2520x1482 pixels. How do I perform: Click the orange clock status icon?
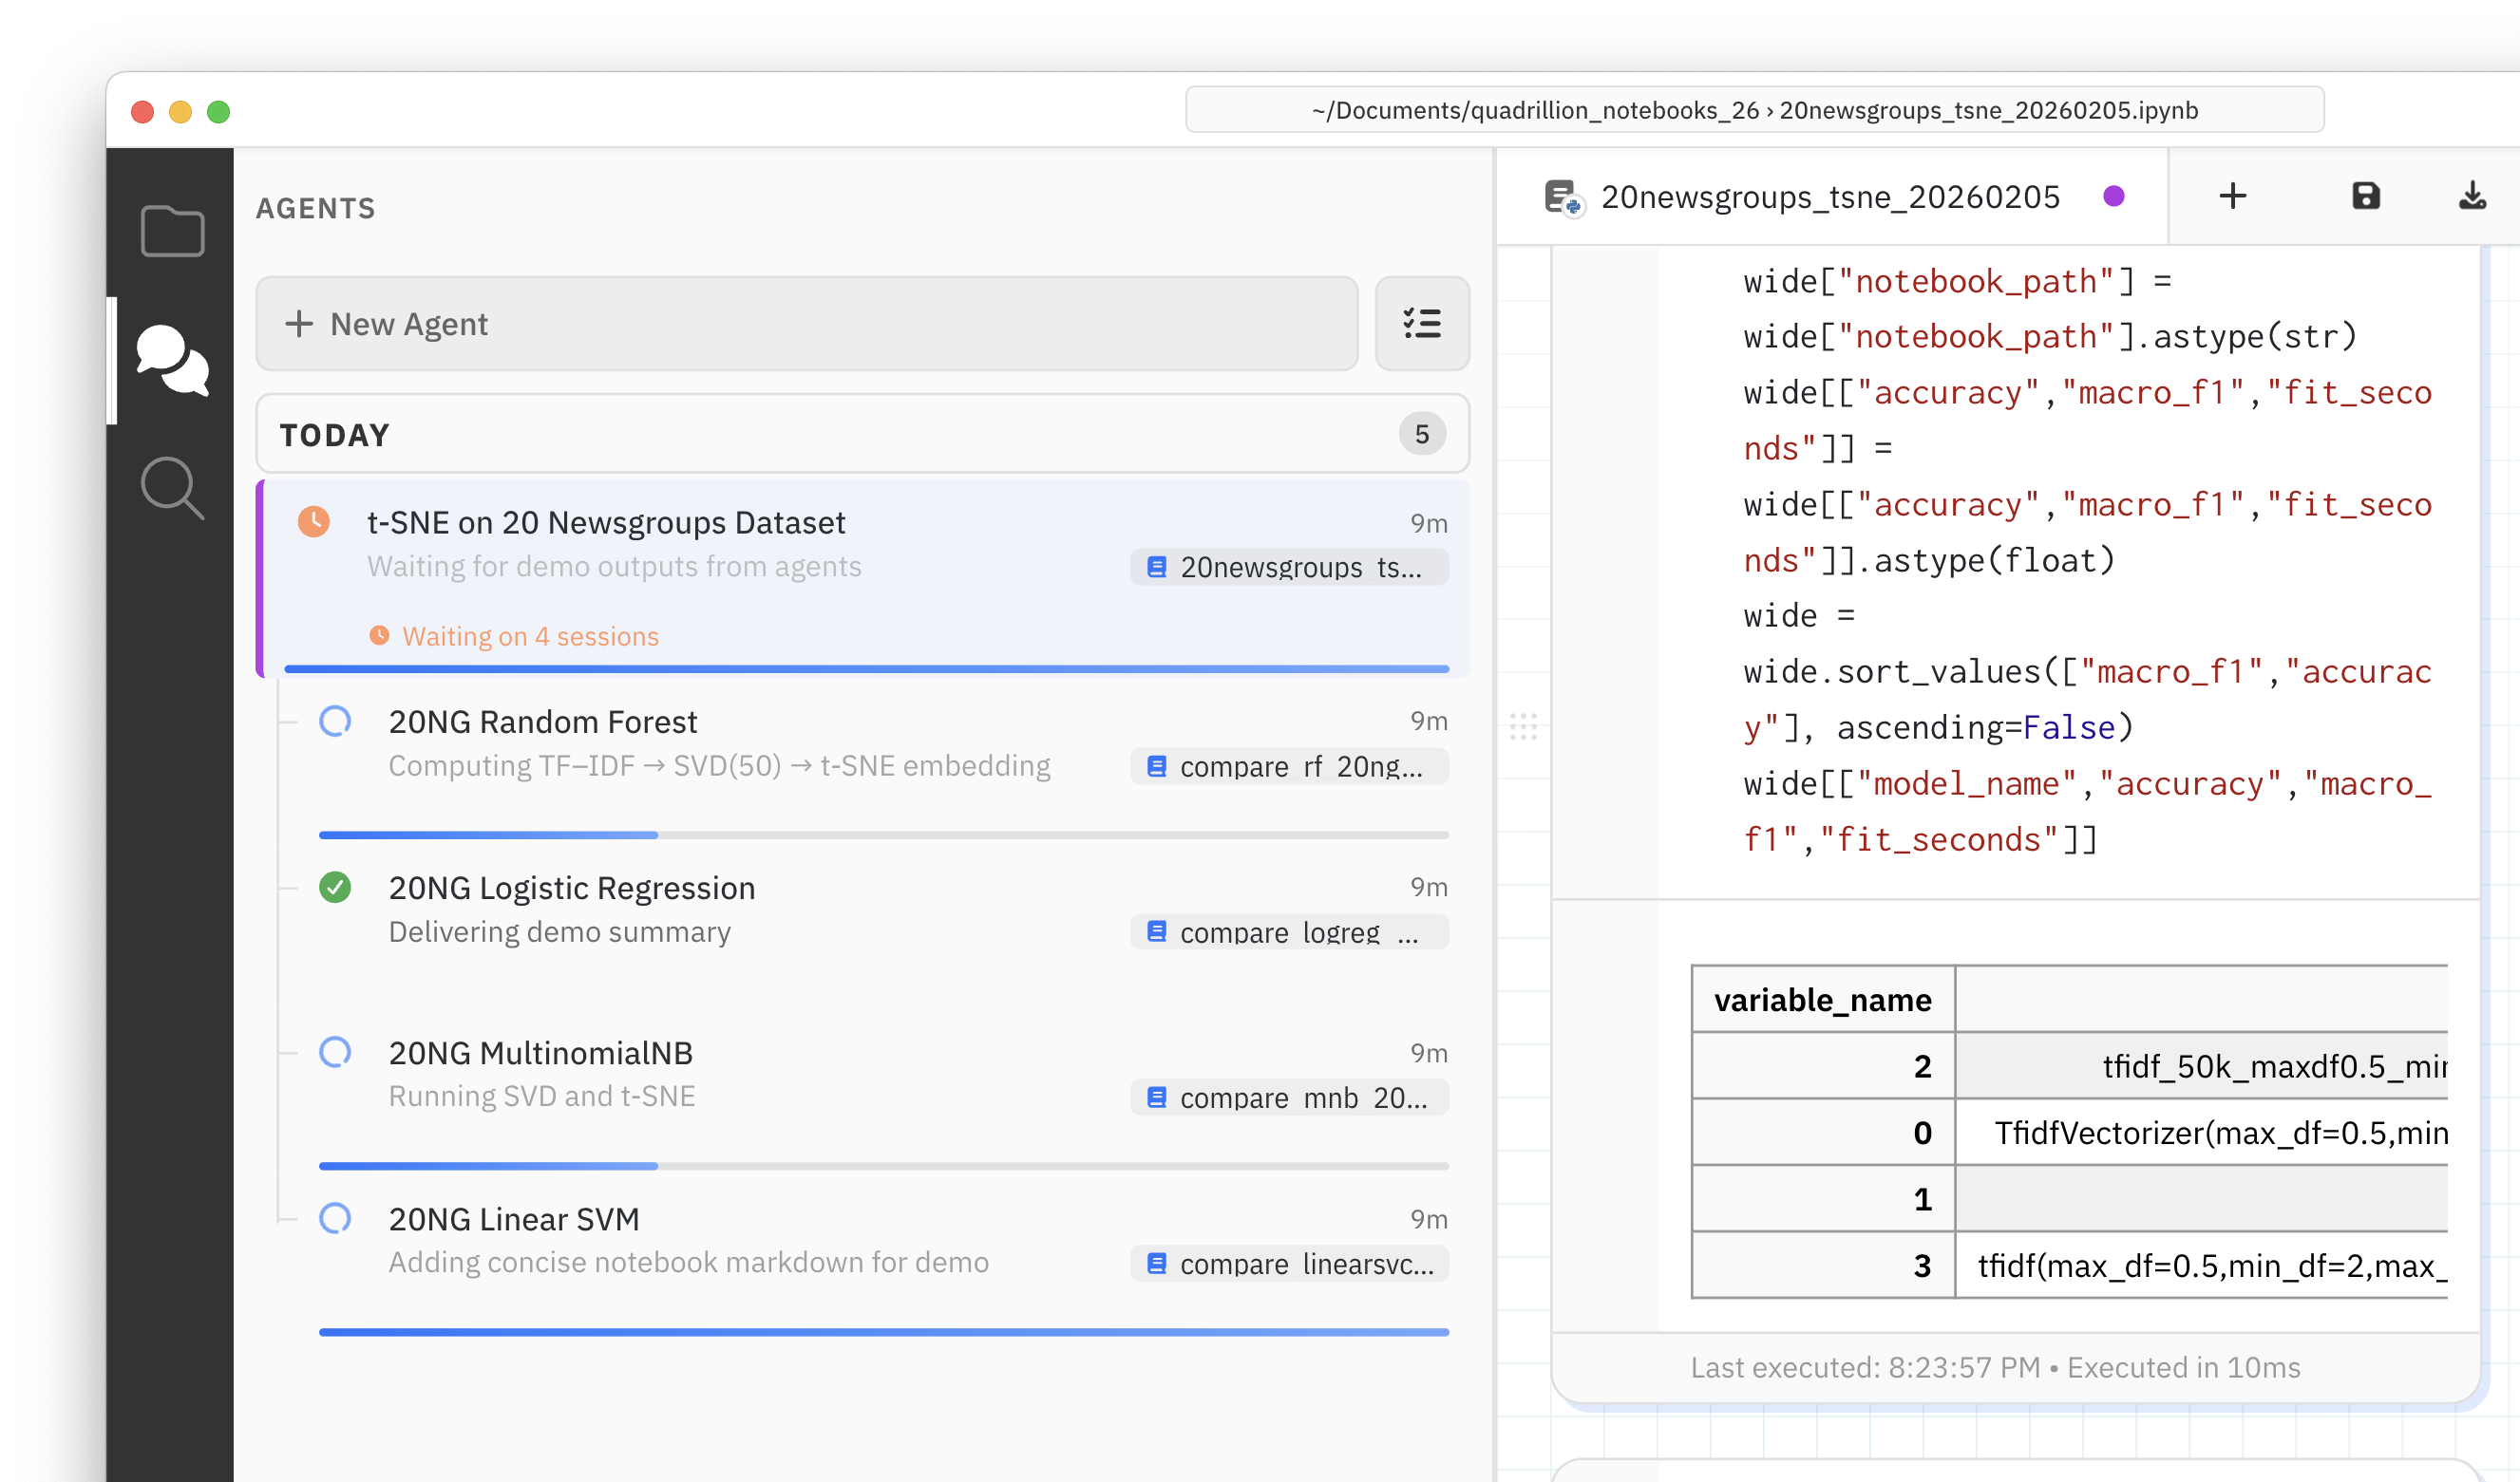click(x=314, y=521)
